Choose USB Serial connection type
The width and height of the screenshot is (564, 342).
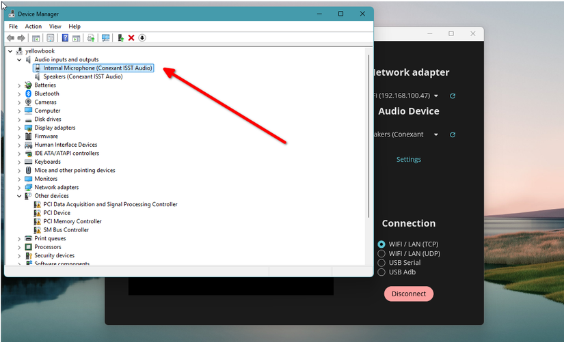[381, 263]
